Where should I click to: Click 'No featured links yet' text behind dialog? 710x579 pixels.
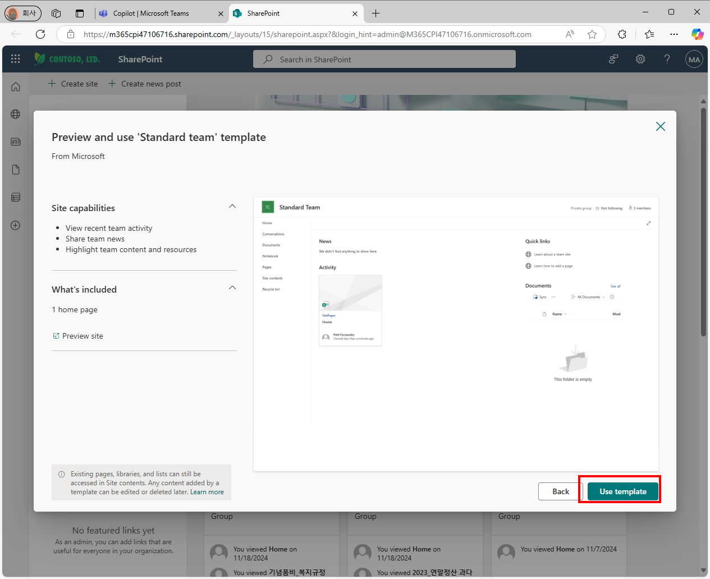113,530
